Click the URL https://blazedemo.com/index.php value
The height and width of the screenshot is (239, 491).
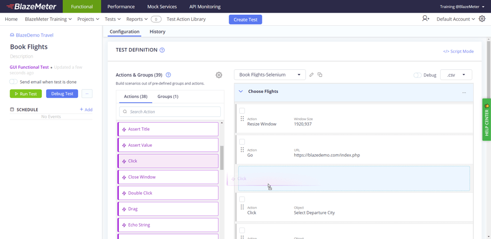point(327,155)
